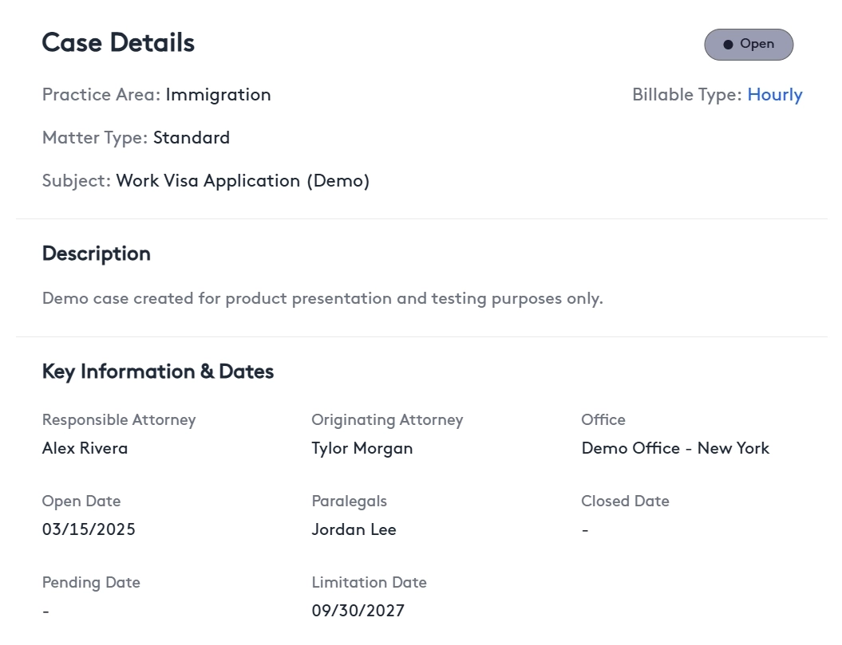842x645 pixels.
Task: Click the Demo Office - New York office entry
Action: [x=675, y=448]
